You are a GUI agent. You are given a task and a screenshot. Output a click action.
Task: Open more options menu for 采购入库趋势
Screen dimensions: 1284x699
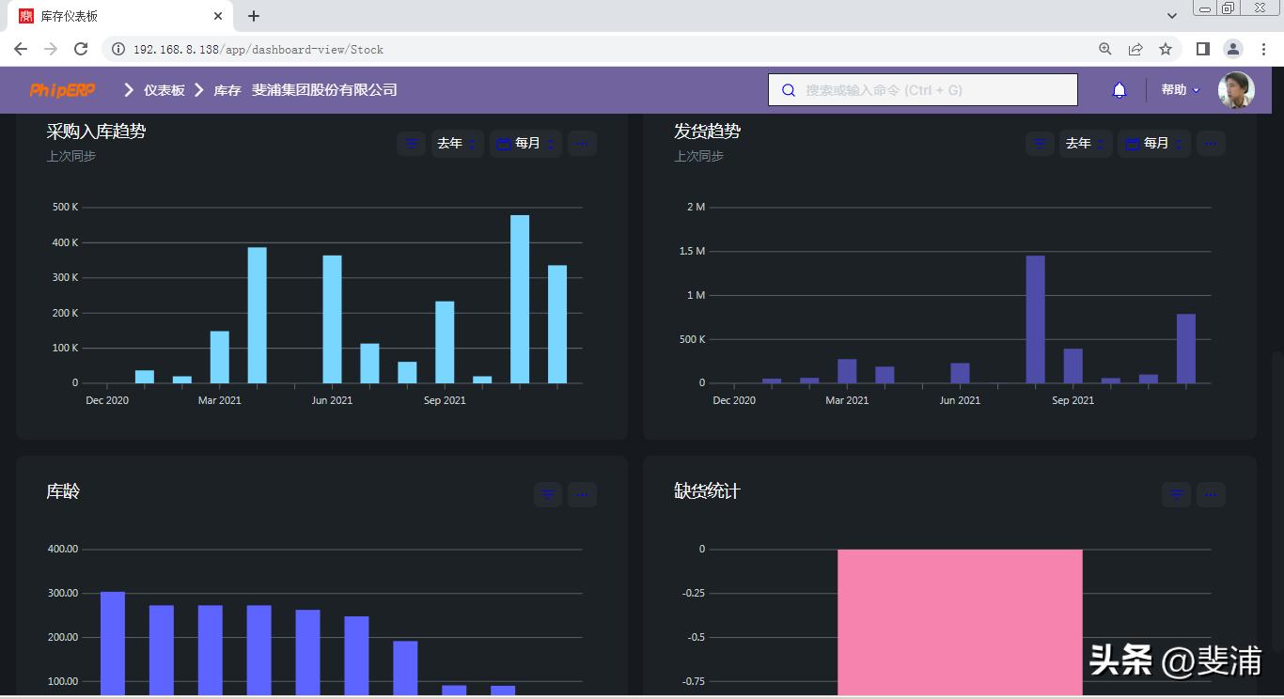[582, 144]
